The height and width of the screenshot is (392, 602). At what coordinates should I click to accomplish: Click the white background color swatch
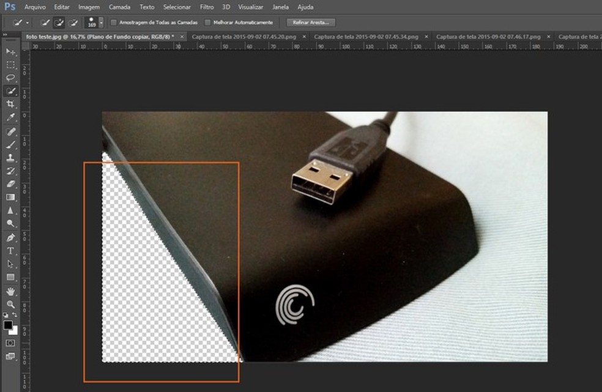[x=15, y=331]
